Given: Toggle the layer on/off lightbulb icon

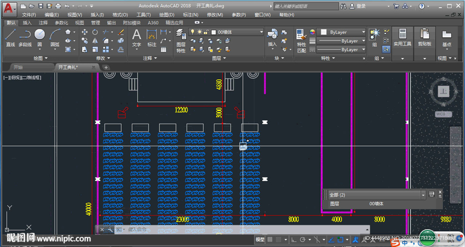Looking at the screenshot, I should [x=193, y=32].
